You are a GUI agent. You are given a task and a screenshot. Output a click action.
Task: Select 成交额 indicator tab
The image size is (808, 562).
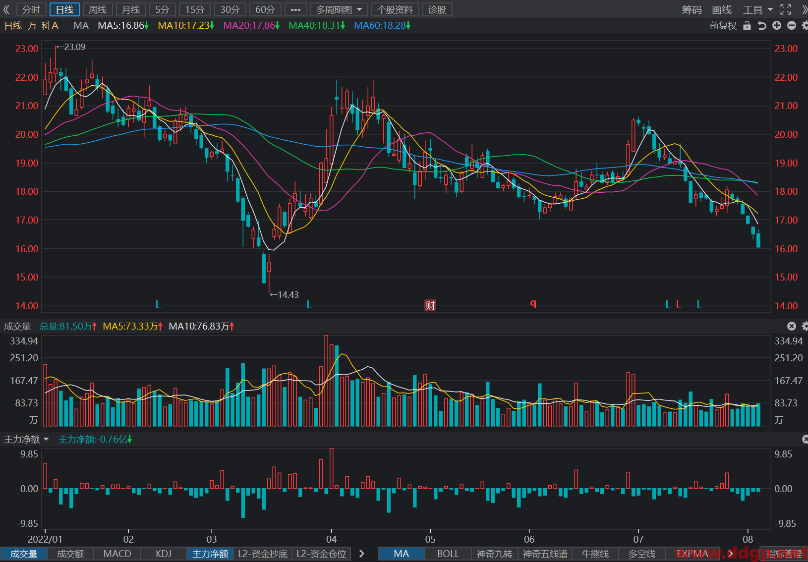pos(70,554)
